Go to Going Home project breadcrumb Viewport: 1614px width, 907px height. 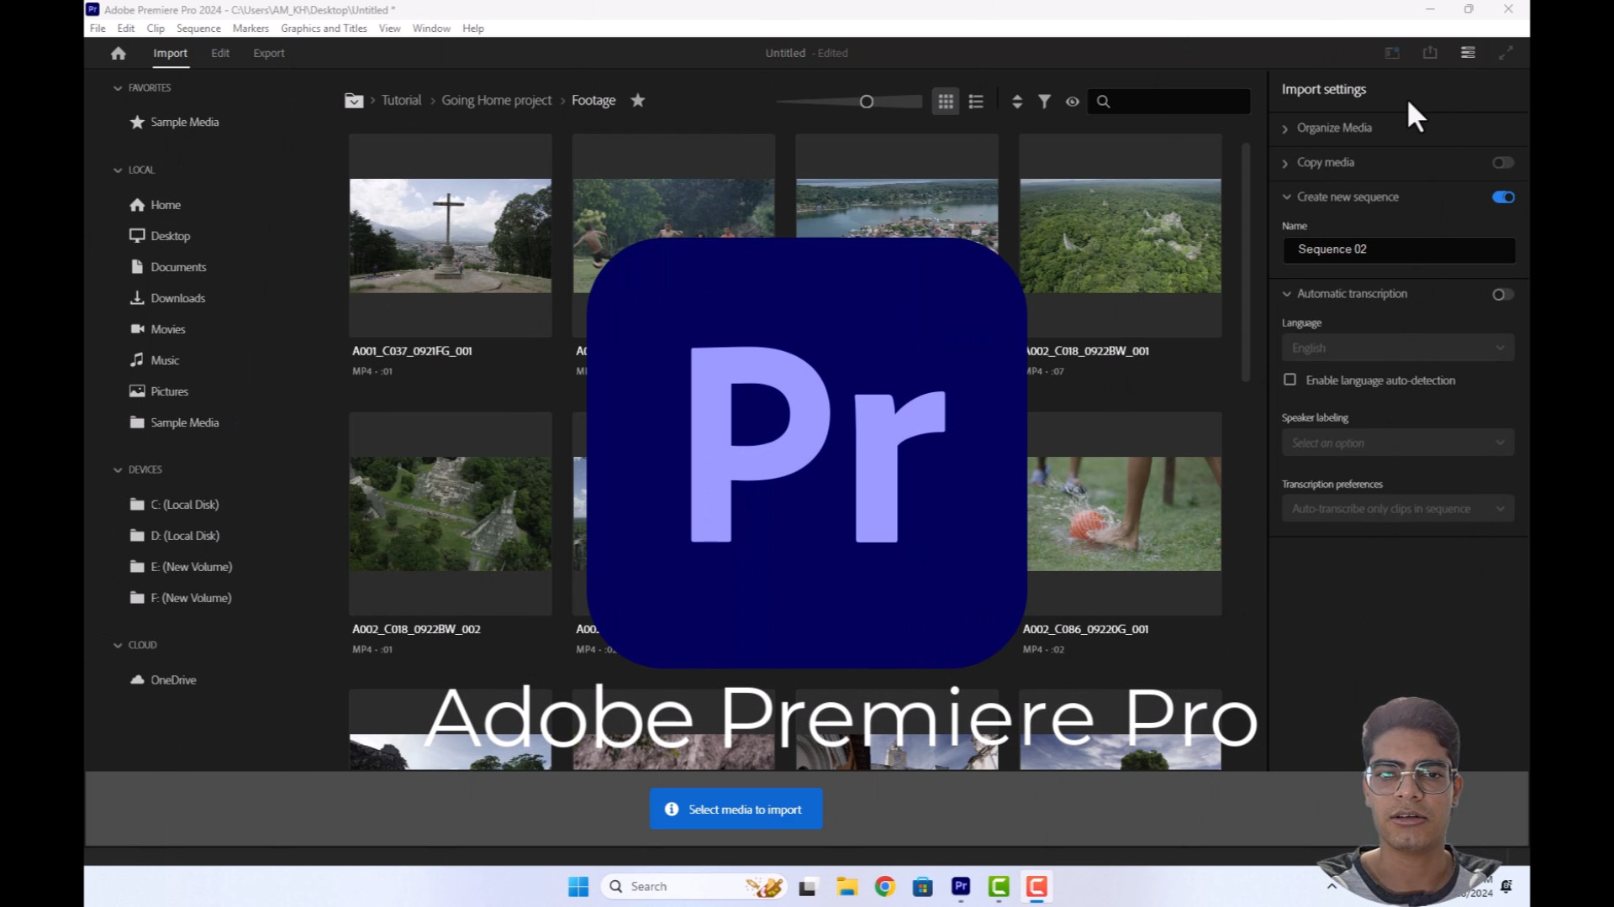tap(497, 100)
